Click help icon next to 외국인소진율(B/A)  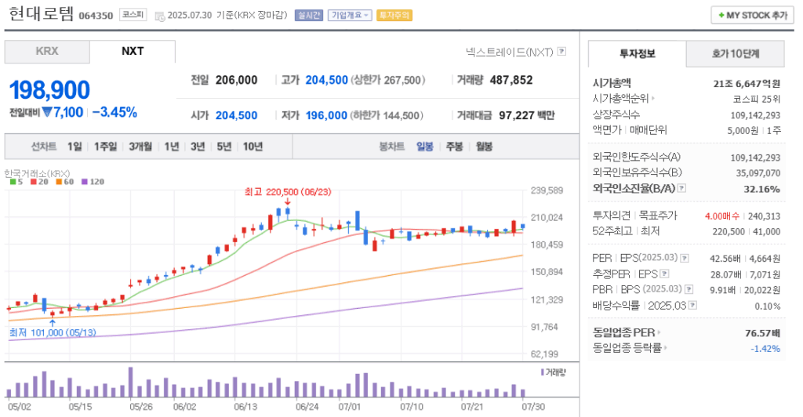[681, 188]
